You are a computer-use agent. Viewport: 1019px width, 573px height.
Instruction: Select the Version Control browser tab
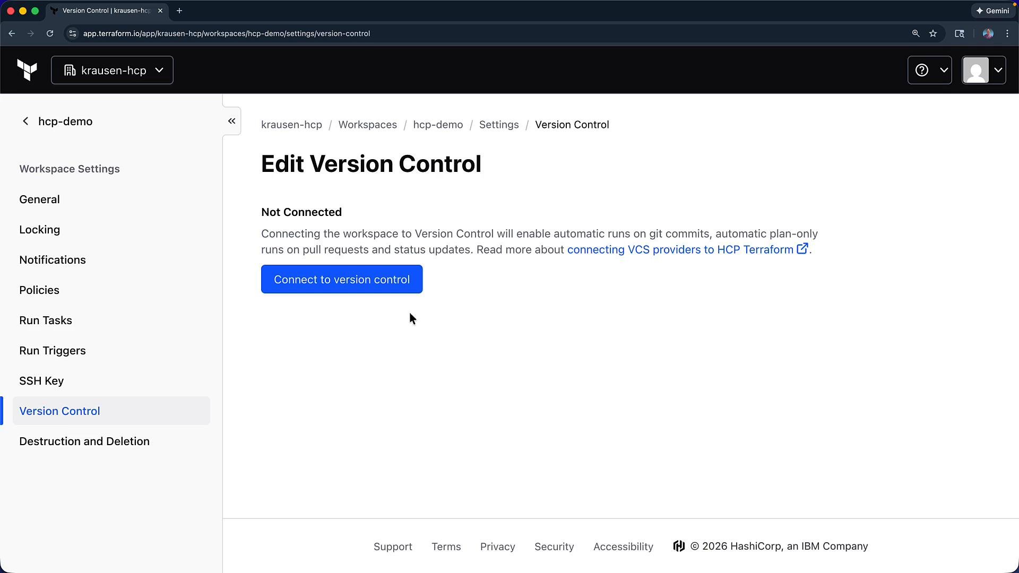[x=107, y=11]
